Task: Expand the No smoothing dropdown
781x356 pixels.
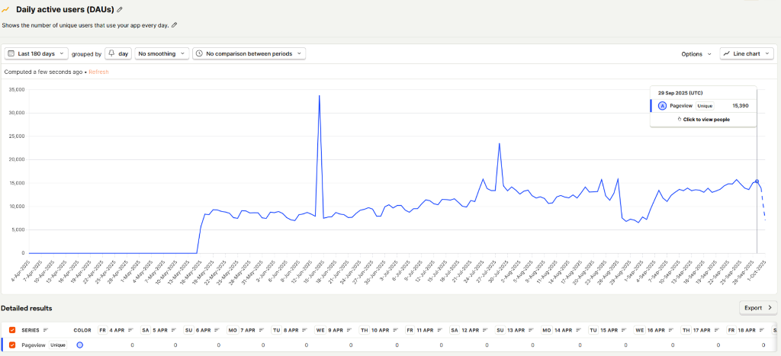Action: [162, 54]
